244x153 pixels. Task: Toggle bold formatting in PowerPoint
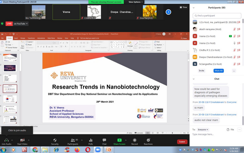(x=38, y=46)
